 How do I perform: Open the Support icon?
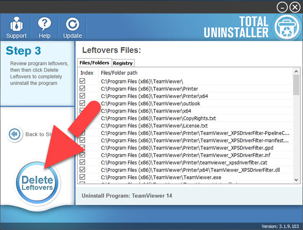click(16, 24)
